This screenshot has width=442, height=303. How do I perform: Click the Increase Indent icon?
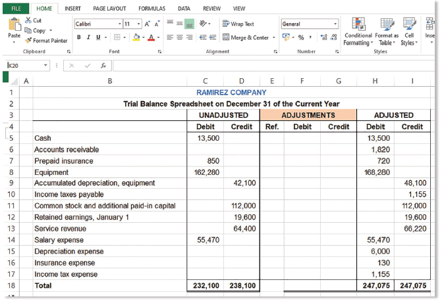[x=213, y=37]
